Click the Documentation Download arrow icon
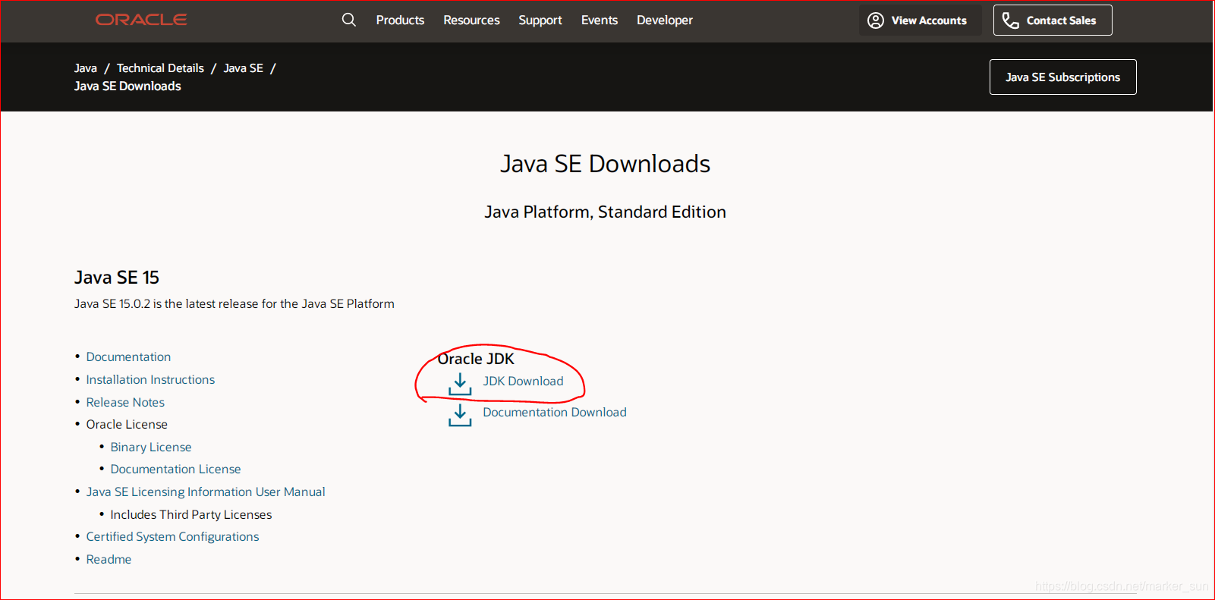Viewport: 1215px width, 600px height. 460,415
